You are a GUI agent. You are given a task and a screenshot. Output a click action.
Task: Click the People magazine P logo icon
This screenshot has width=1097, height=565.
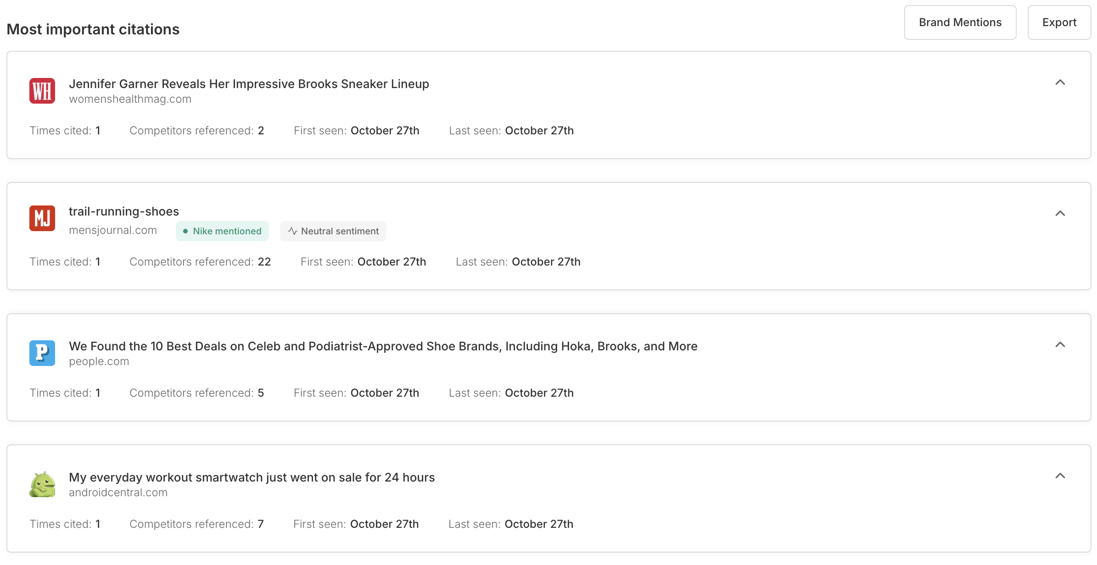42,353
